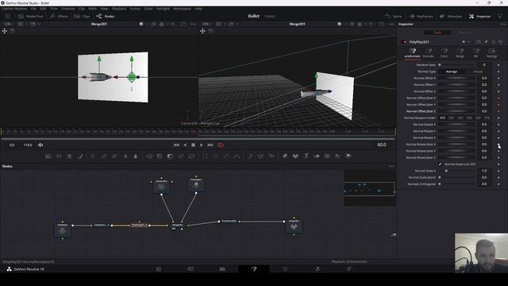
Task: Select the Transform3D node after Merge3D
Action: 229,221
